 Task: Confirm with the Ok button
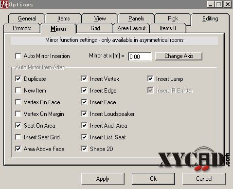pyautogui.click(x=153, y=179)
